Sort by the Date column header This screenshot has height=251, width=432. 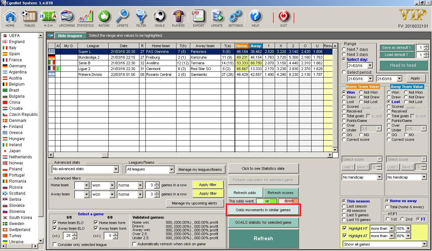(124, 46)
